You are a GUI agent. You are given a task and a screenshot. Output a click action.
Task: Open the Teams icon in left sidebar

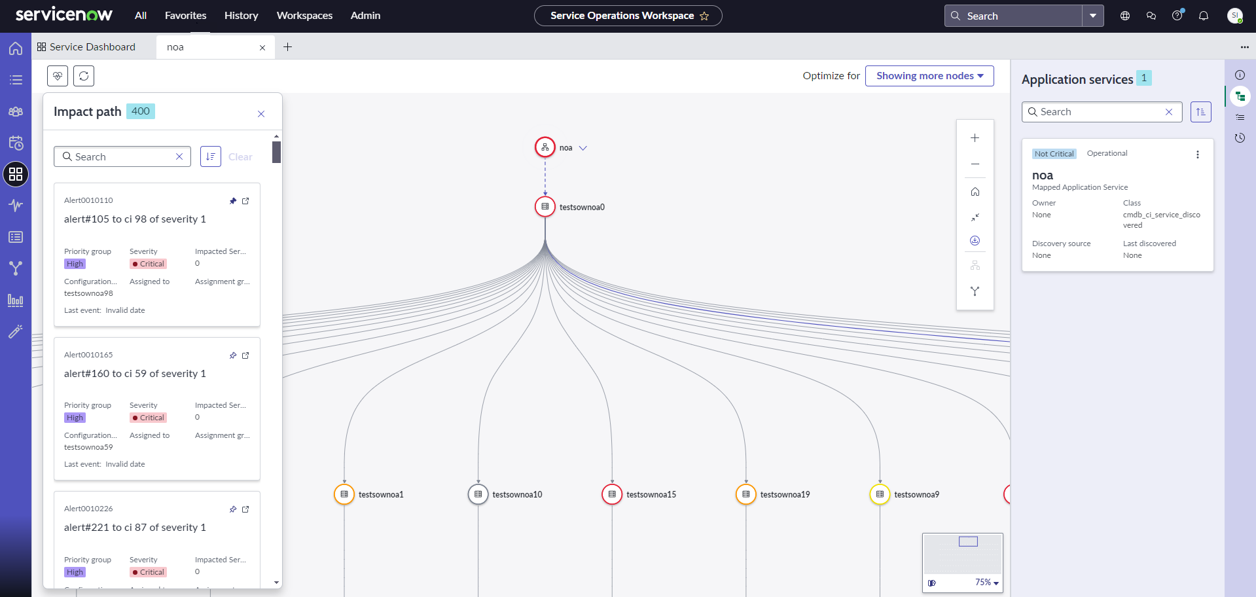coord(16,111)
